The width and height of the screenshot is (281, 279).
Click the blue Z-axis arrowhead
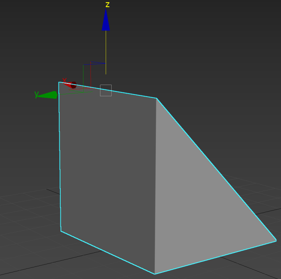pyautogui.click(x=106, y=22)
